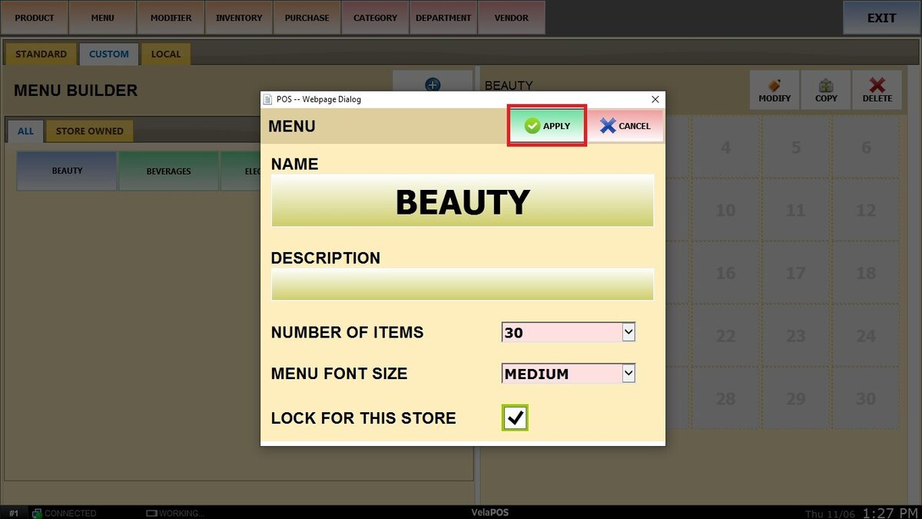922x519 pixels.
Task: Select menu grid slot 10
Action: point(726,210)
